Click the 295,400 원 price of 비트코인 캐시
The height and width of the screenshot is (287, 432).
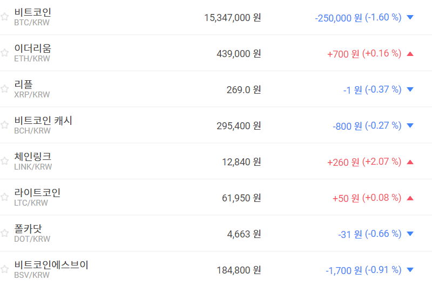coord(238,125)
